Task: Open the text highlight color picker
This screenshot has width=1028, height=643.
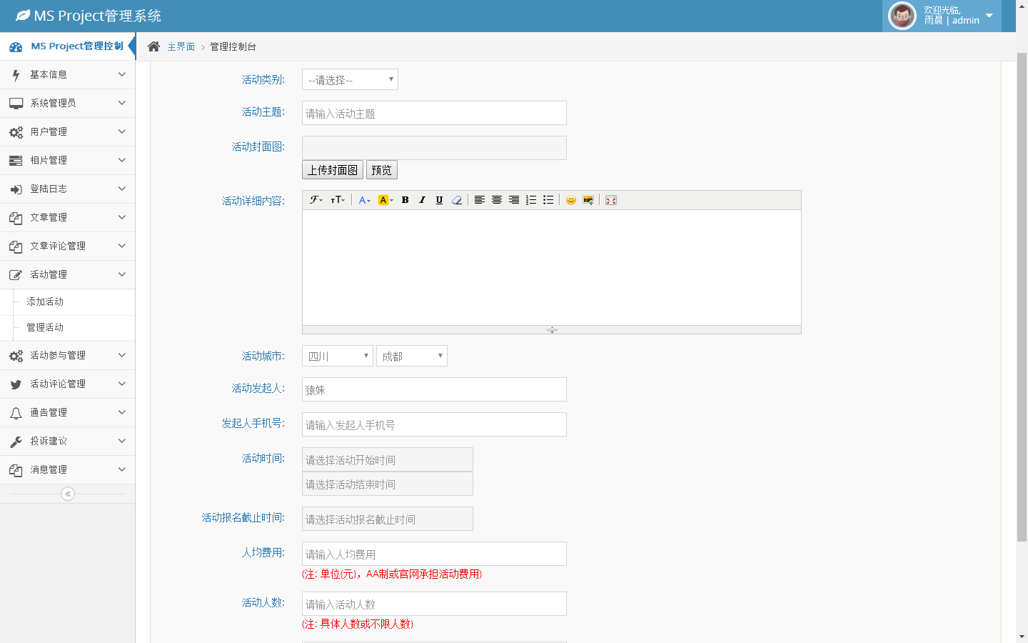Action: pyautogui.click(x=385, y=200)
